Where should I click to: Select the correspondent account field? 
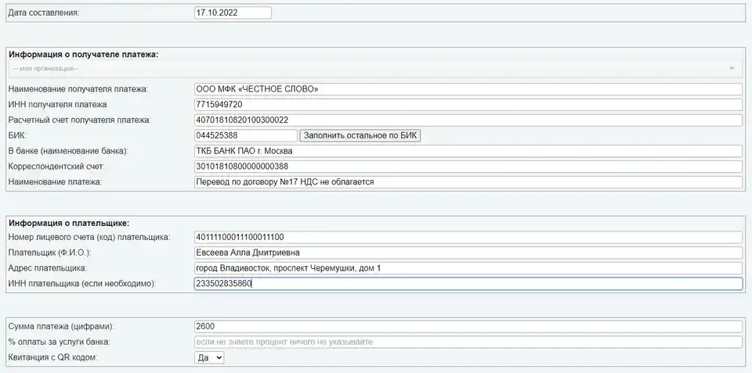point(468,167)
